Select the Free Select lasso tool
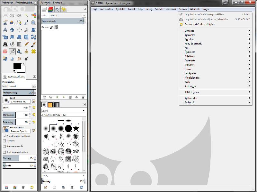This screenshot has width=257, height=192. point(19,16)
